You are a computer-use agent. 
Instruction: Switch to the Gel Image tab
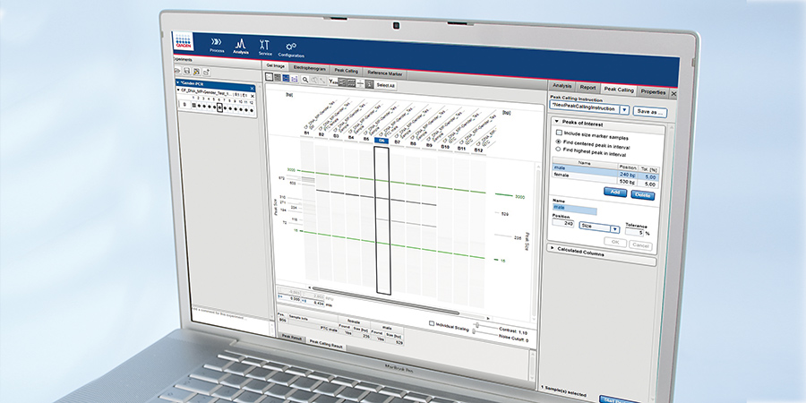(276, 65)
